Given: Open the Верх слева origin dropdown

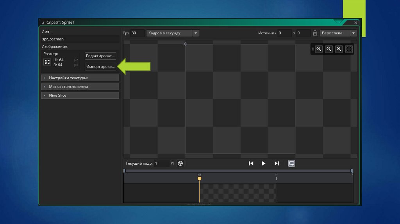Looking at the screenshot, I should point(338,33).
